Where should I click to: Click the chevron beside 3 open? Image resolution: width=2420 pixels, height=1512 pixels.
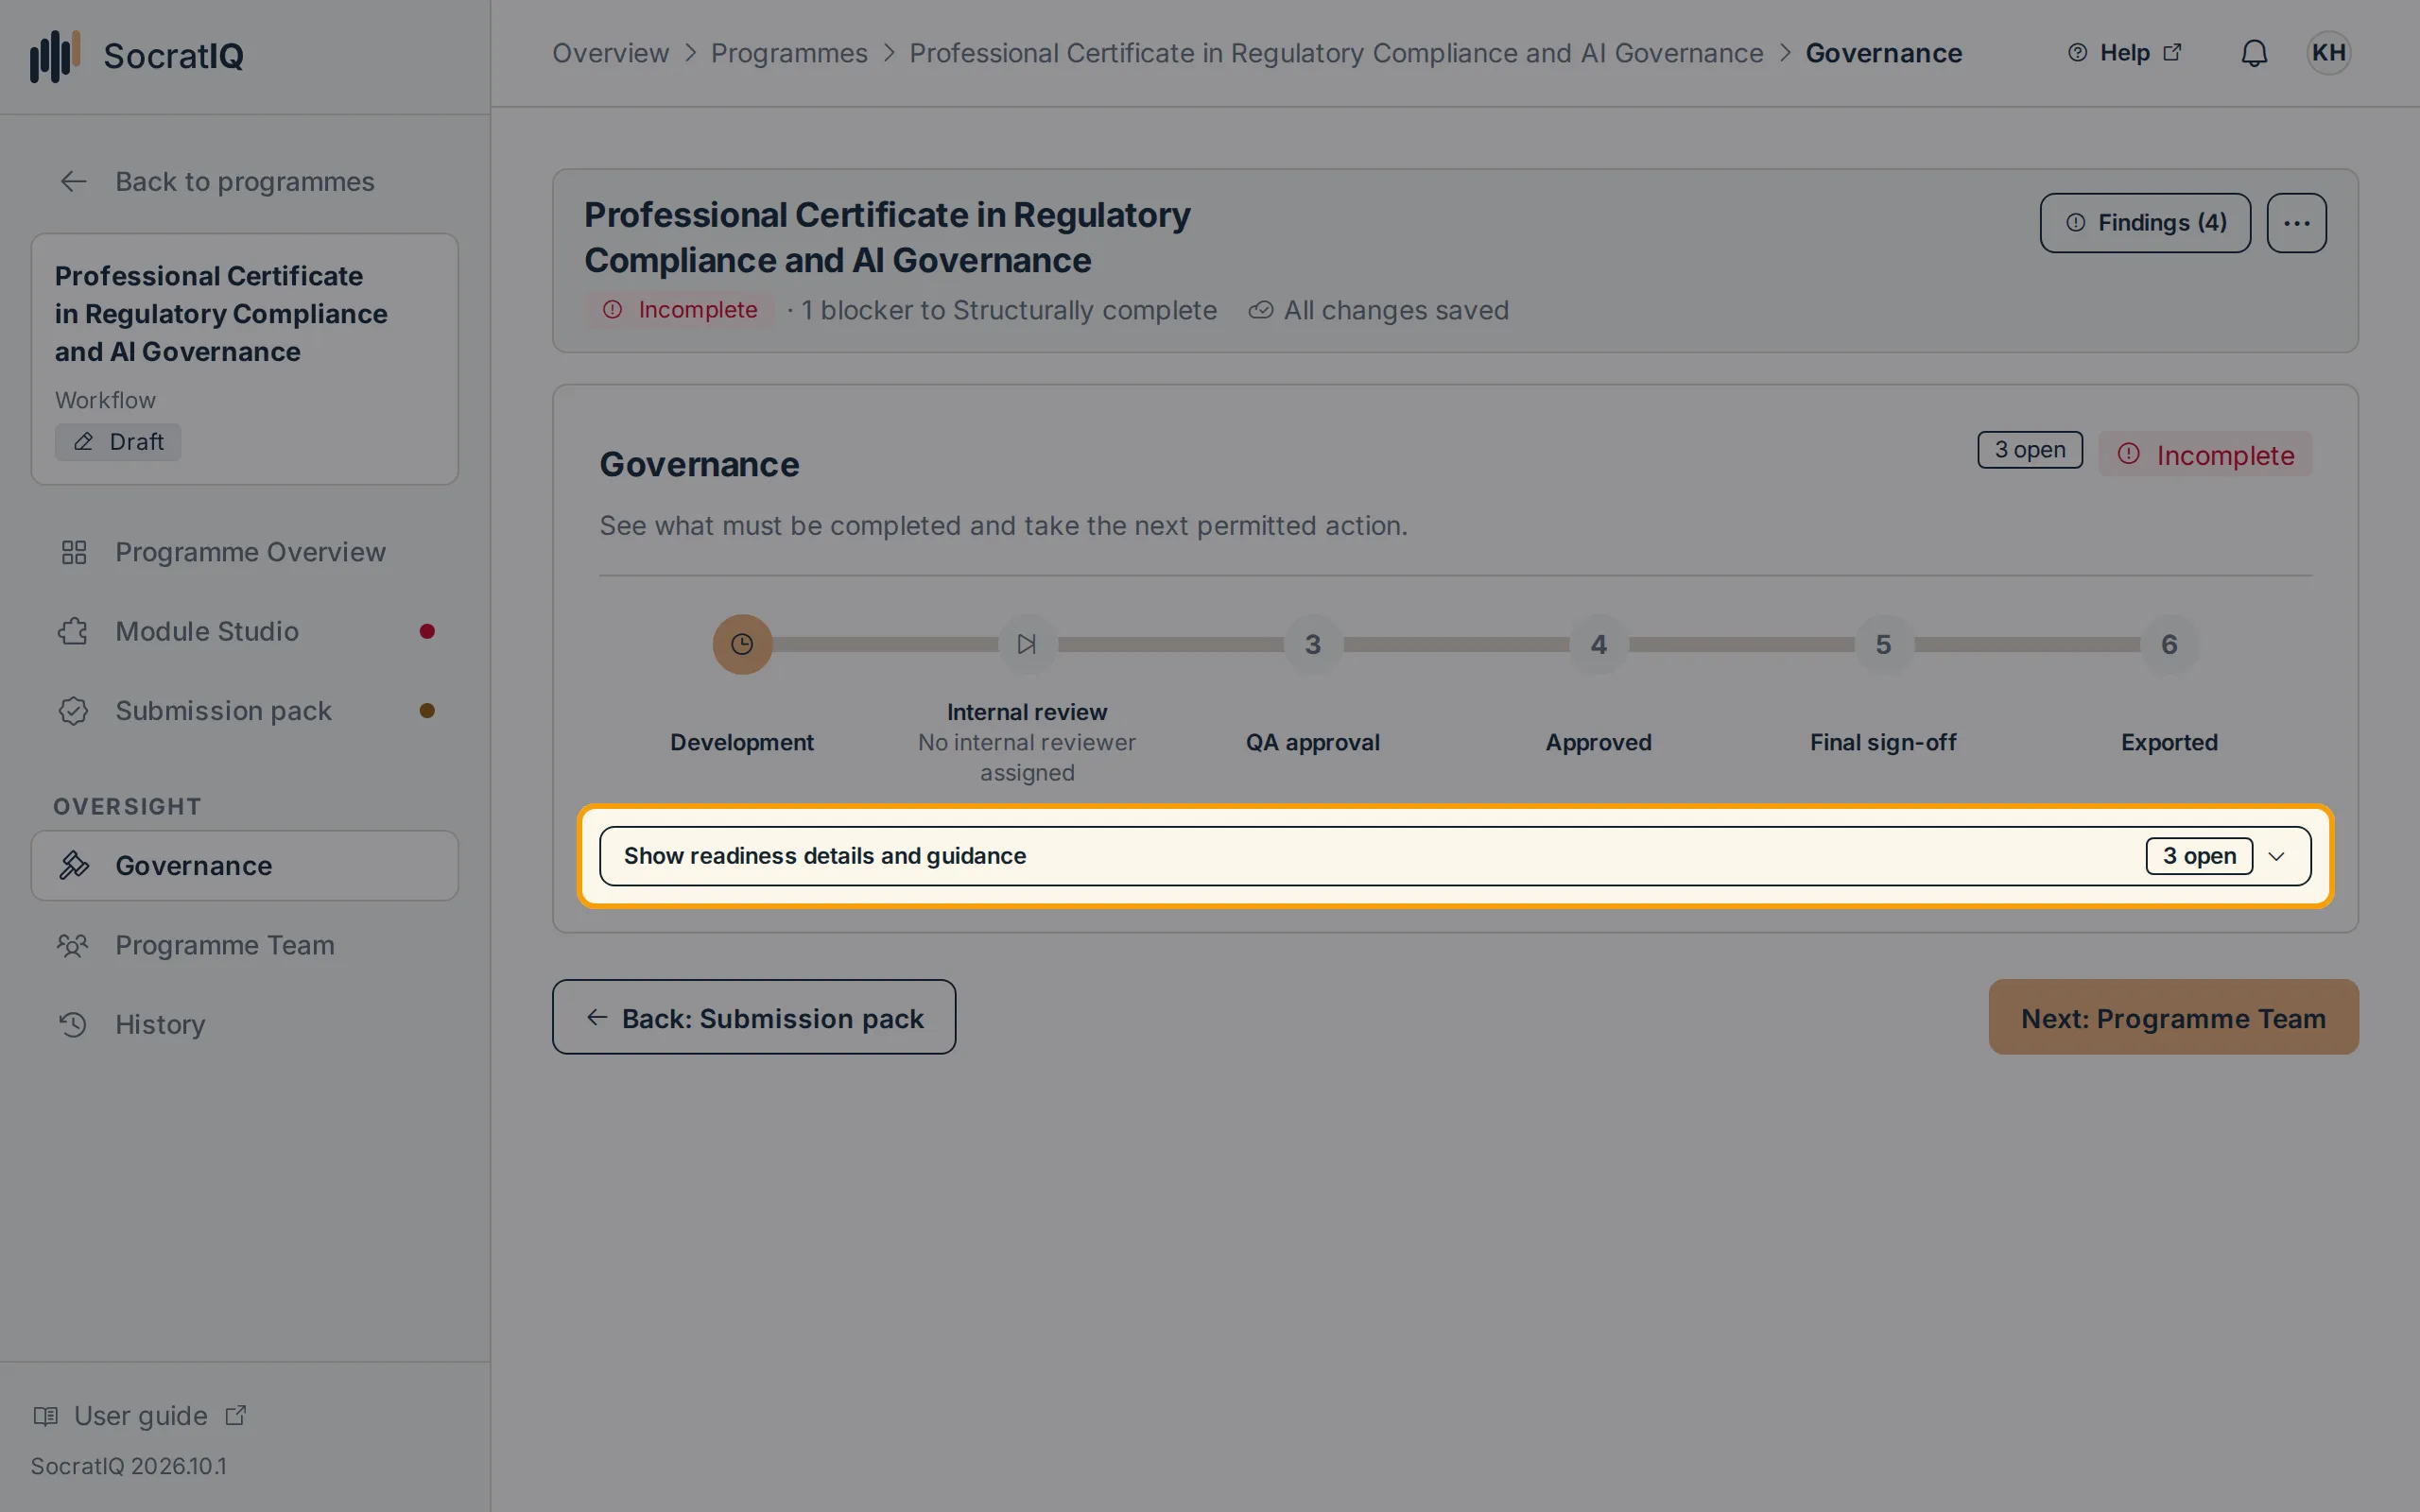(2277, 856)
